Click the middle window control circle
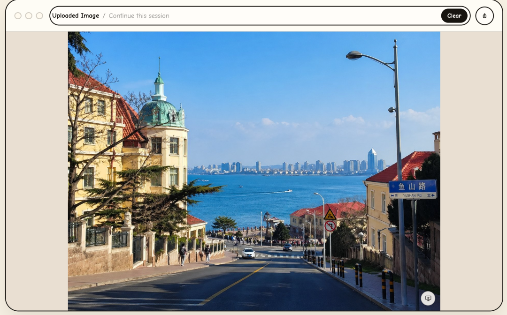 [x=29, y=16]
